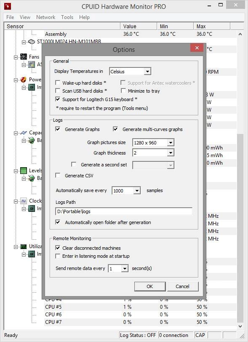Viewport: 248px width, 342px height.
Task: Select the CPU #5 utilization row
Action: click(140, 307)
